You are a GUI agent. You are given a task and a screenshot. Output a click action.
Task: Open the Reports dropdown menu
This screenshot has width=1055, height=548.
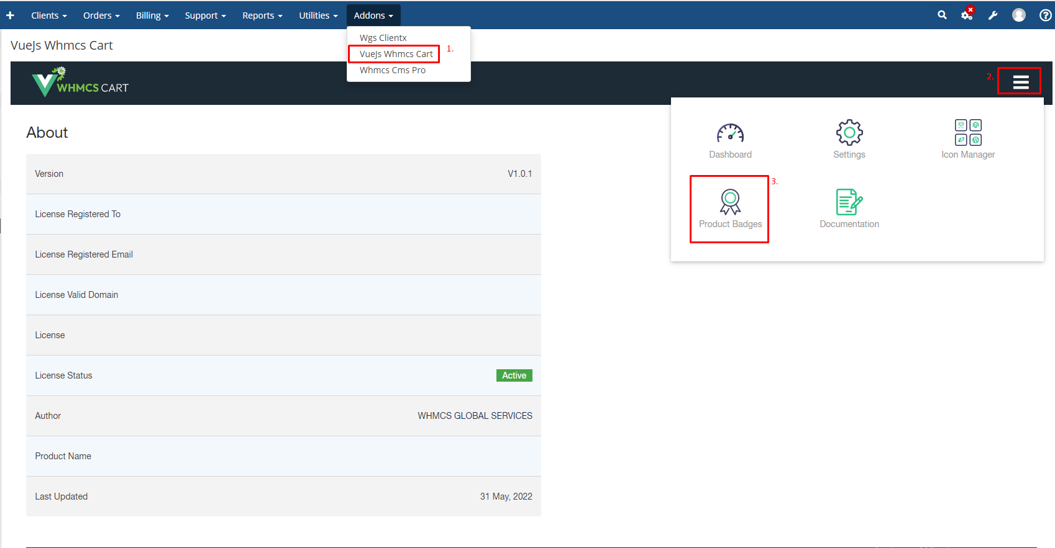tap(262, 15)
